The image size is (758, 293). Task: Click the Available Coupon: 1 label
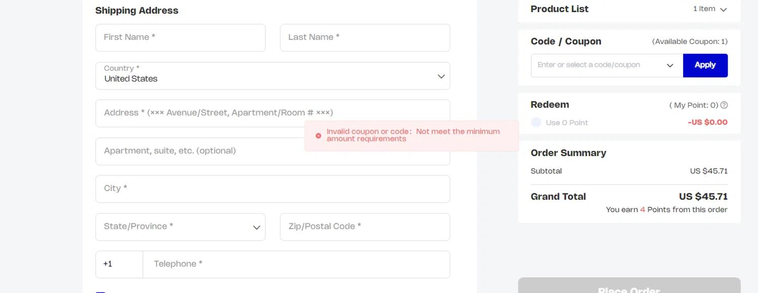coord(690,41)
